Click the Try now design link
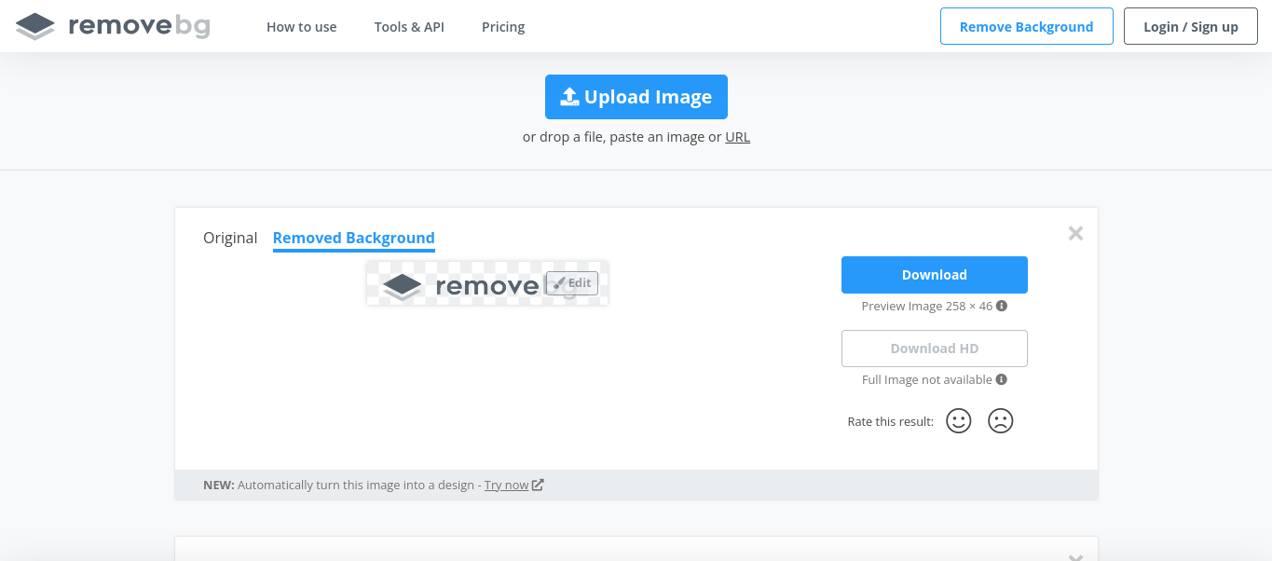The height and width of the screenshot is (561, 1272). [x=506, y=485]
